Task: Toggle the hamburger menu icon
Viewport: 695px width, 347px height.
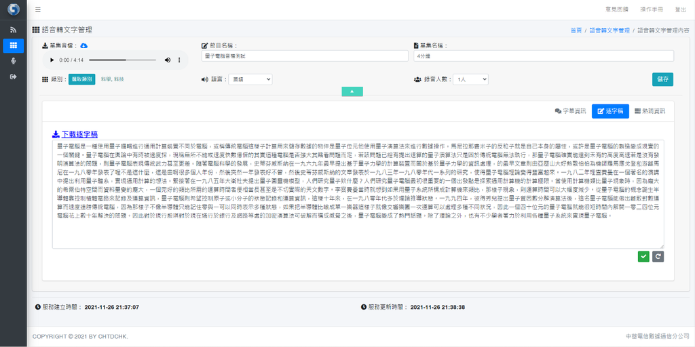Action: 38,9
